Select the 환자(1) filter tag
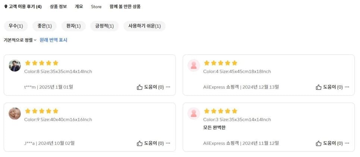The image size is (360, 157). pos(73,26)
